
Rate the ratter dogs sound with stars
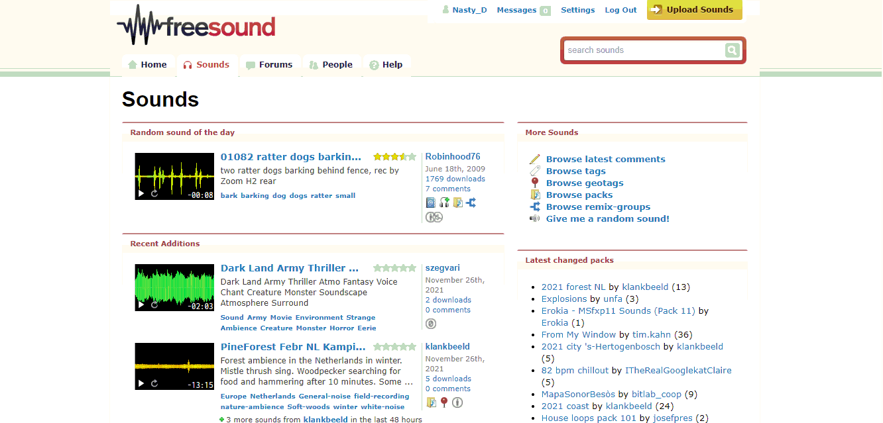[x=394, y=157]
